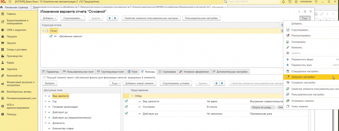
Task: Choose Снять пометки from the menu
Action: (311, 106)
